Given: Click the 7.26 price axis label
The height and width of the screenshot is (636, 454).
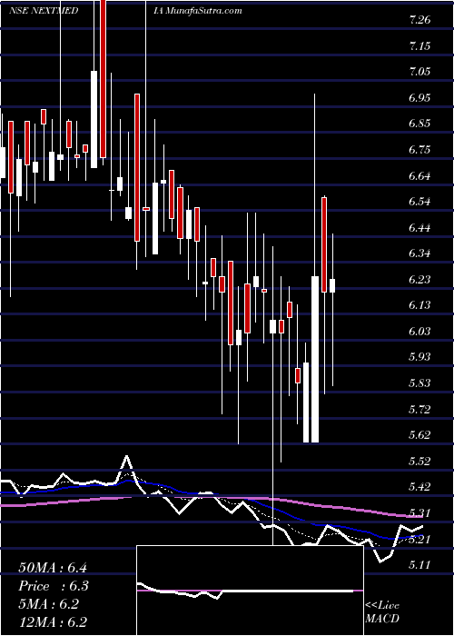Looking at the screenshot, I should coord(419,20).
